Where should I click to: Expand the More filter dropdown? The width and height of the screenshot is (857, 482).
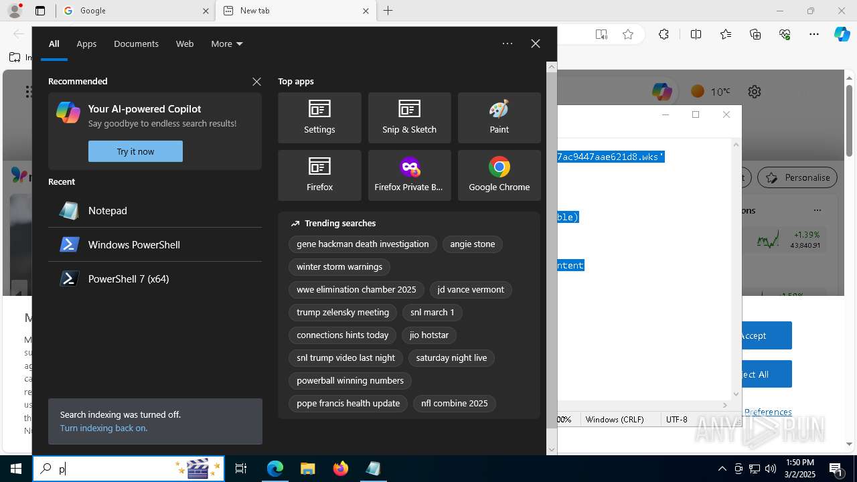click(227, 44)
